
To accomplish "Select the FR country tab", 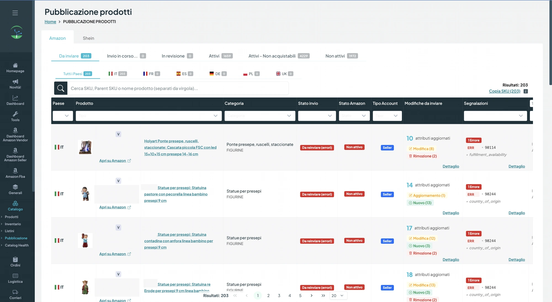I will coord(152,74).
